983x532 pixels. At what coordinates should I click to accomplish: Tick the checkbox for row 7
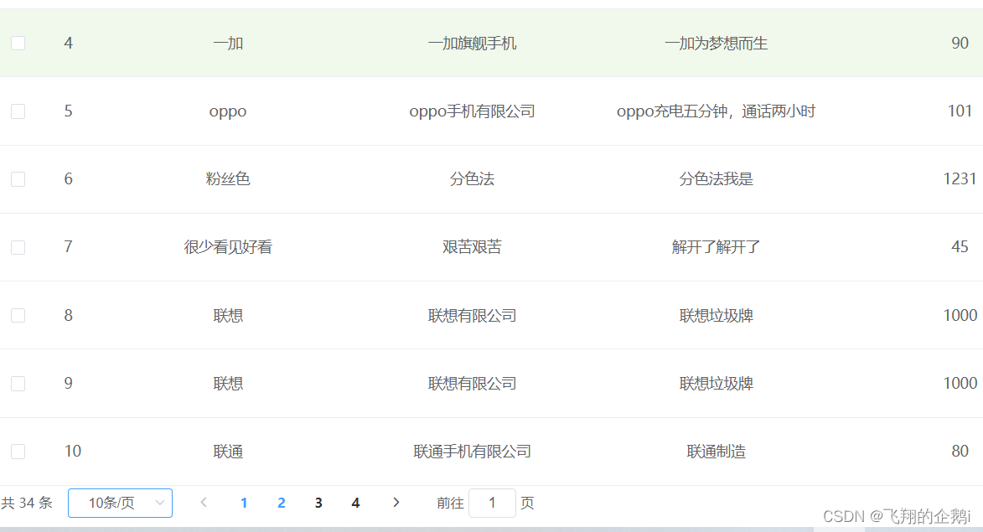[x=18, y=247]
